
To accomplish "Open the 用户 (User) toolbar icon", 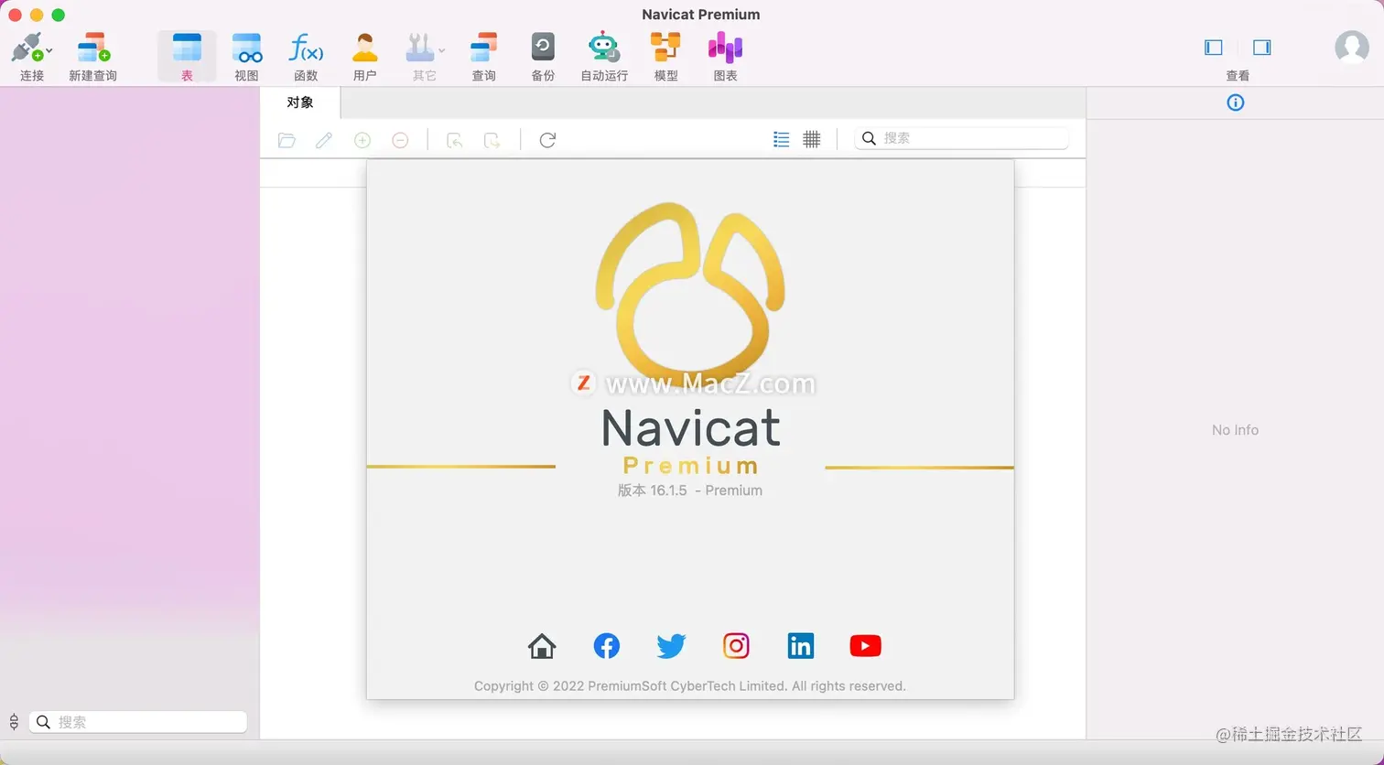I will coord(364,48).
